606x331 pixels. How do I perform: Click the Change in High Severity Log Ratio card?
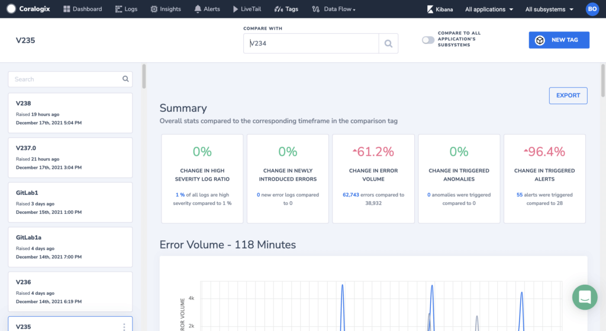(202, 179)
